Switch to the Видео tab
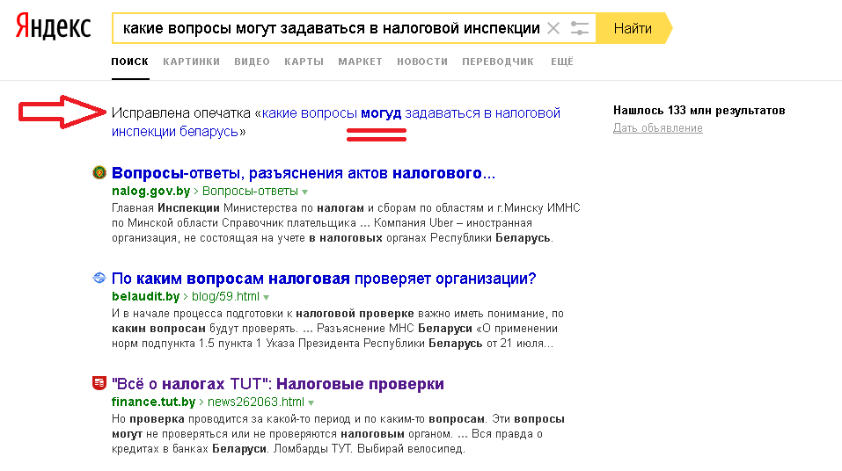 252,62
